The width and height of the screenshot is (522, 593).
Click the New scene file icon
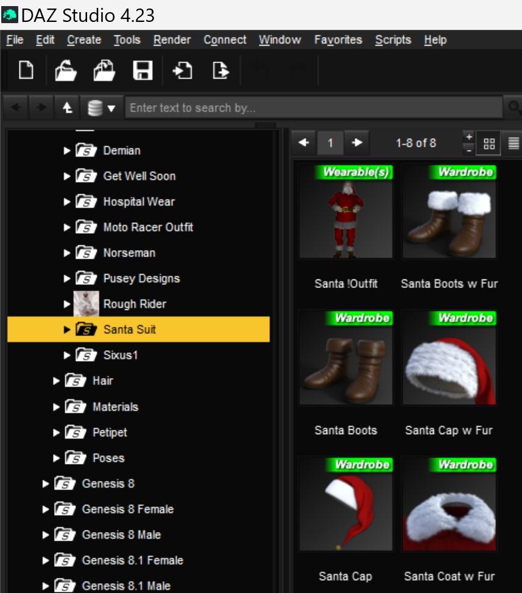(26, 70)
